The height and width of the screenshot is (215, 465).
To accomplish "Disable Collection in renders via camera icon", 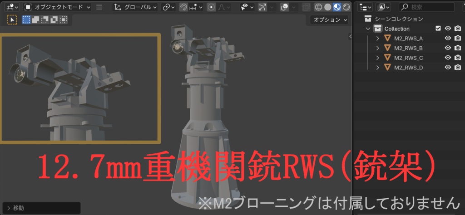I will point(458,29).
